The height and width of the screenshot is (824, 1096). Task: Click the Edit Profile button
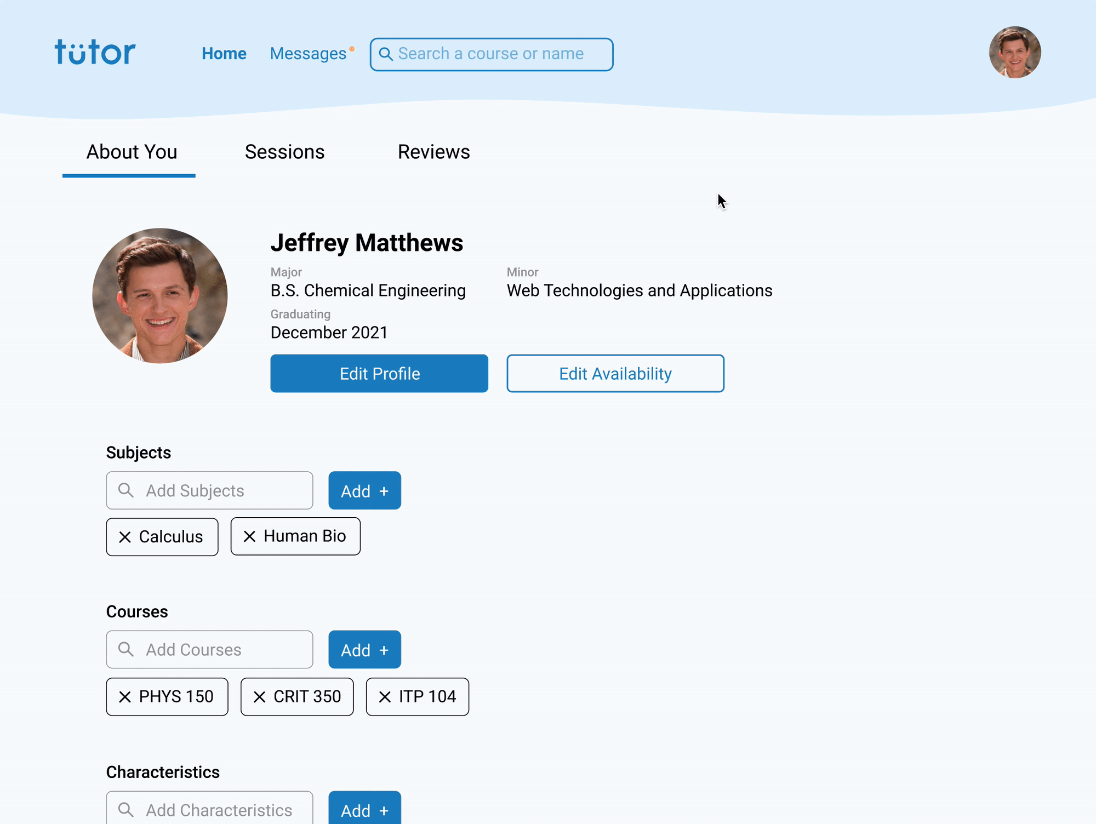click(379, 374)
